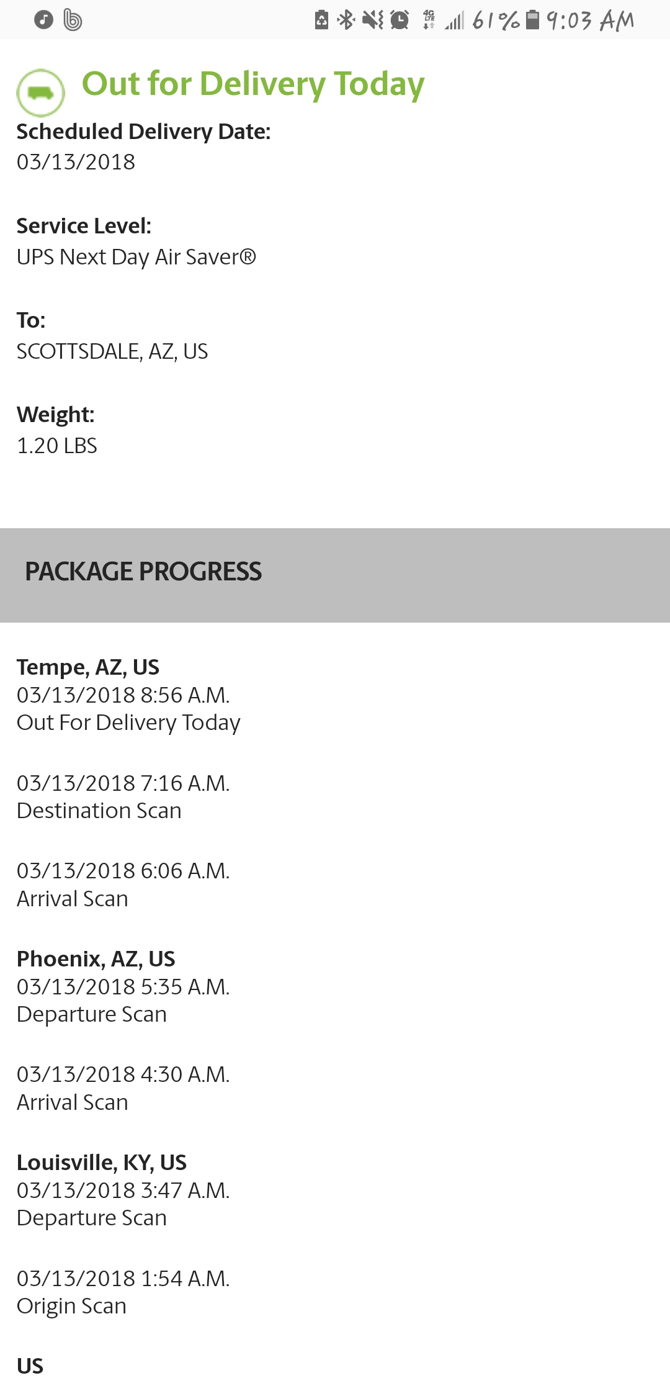Tap the alarm clock status icon
This screenshot has width=670, height=1378.
(400, 20)
